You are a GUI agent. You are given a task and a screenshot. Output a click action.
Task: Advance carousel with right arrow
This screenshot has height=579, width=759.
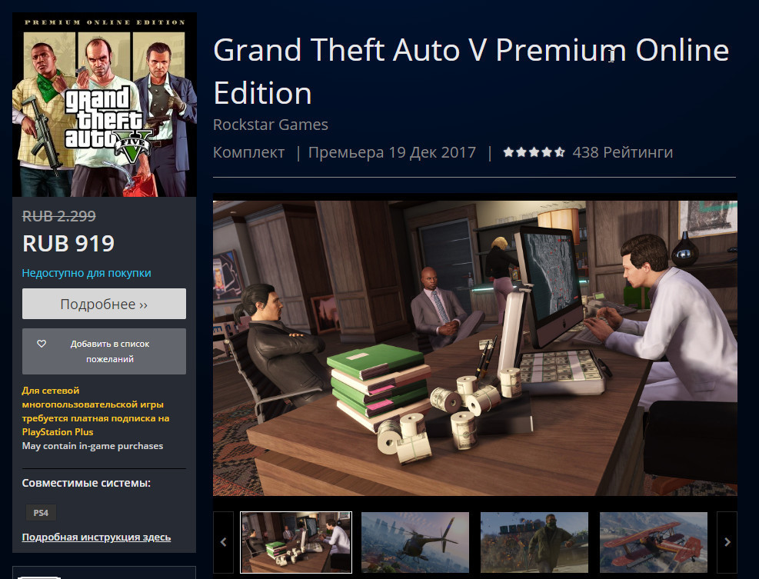coord(727,542)
